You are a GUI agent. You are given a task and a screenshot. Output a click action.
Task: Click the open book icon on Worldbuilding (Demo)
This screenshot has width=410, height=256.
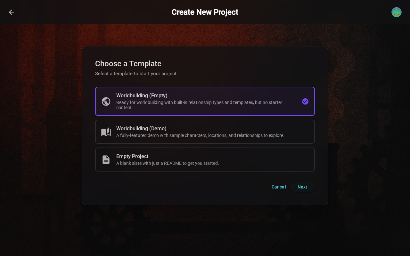(106, 132)
